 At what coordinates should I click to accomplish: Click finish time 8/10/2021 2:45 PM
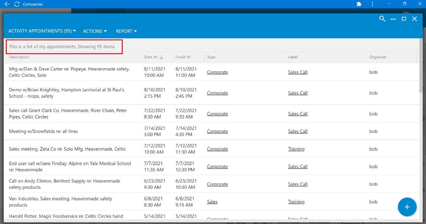pyautogui.click(x=186, y=93)
